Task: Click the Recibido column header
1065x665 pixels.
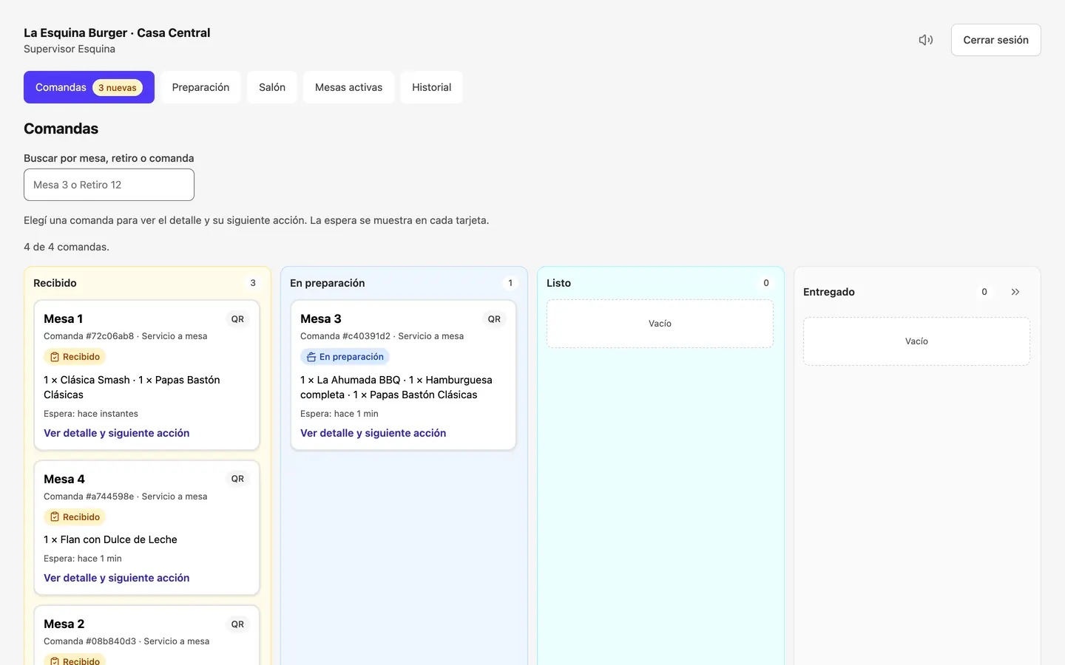Action: [x=55, y=283]
